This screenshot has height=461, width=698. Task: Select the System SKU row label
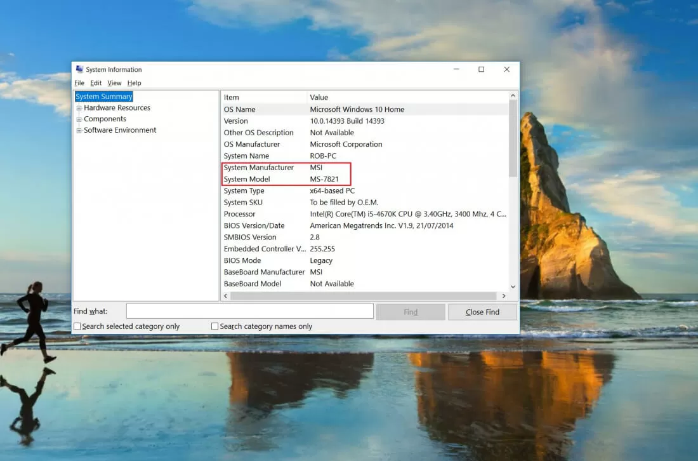tap(243, 202)
